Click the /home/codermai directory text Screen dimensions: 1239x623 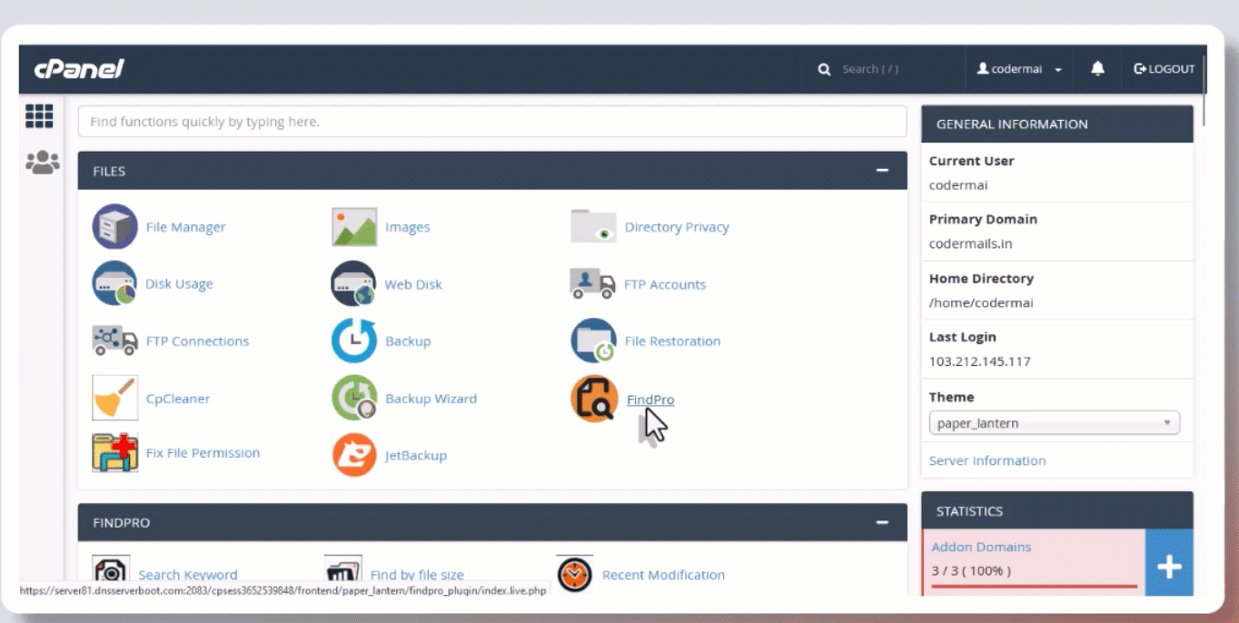(x=981, y=302)
